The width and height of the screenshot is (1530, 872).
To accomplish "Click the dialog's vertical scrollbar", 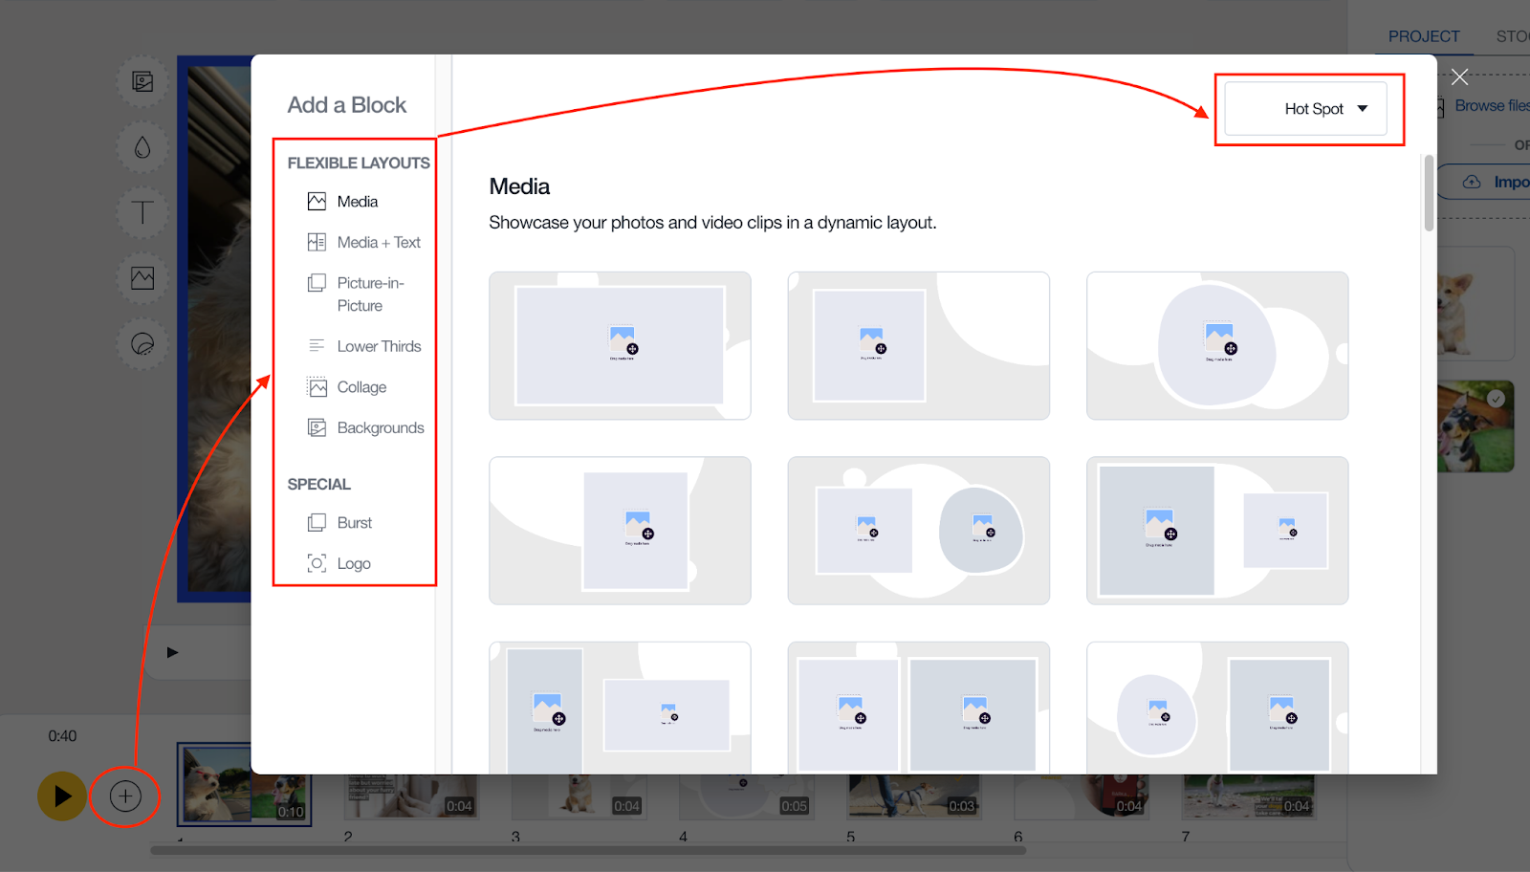I will coord(1429,193).
